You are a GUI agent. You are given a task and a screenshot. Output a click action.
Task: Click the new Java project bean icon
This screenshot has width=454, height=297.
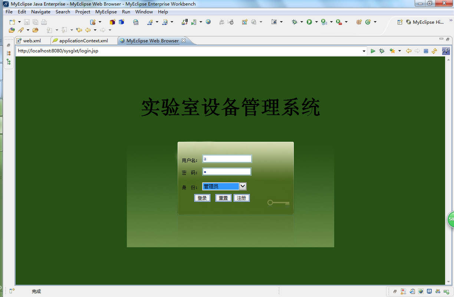(x=93, y=22)
